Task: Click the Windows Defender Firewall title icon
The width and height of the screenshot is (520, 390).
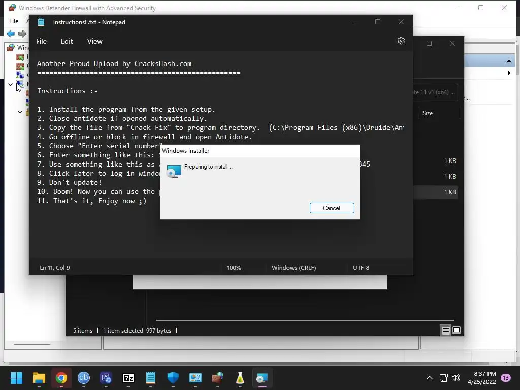Action: coord(12,8)
